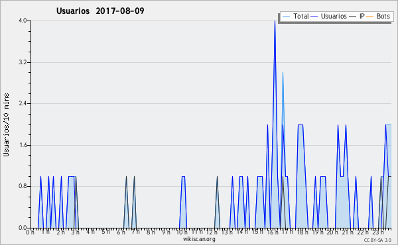Click the '20 h' x-axis label

333,232
